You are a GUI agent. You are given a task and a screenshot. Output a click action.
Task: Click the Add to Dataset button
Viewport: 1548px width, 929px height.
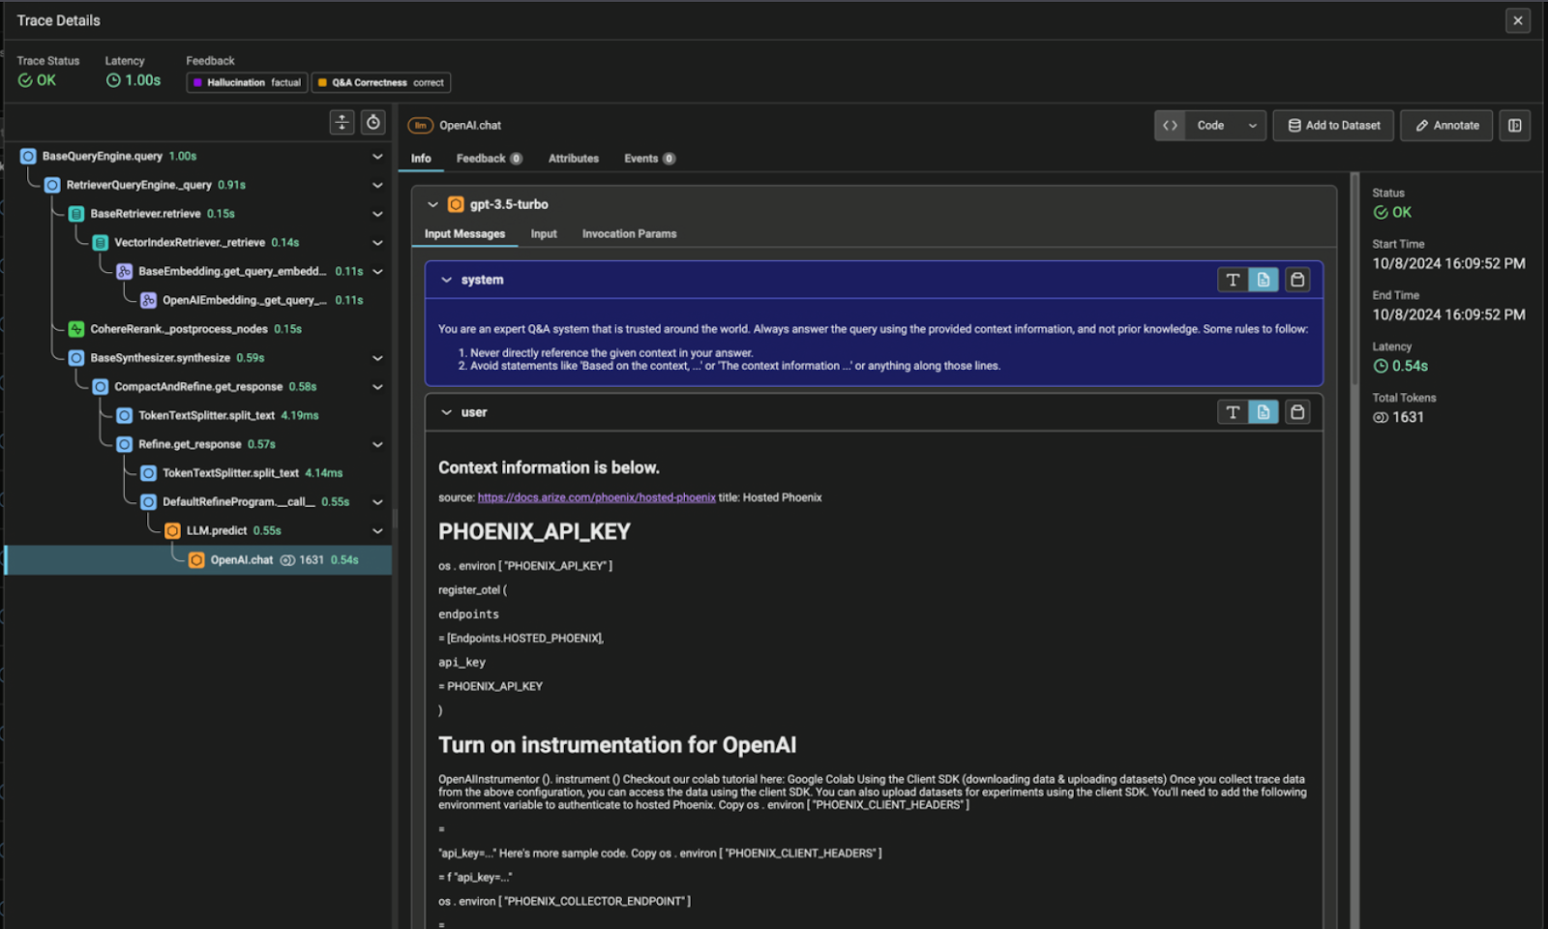1332,125
